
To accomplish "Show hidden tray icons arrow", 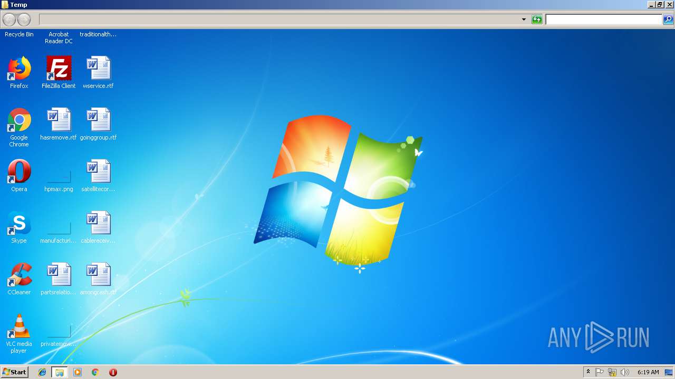I will point(588,372).
